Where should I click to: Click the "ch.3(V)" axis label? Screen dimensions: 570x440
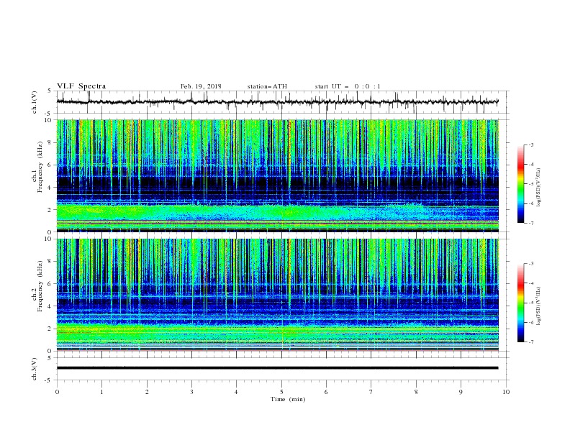coord(34,369)
